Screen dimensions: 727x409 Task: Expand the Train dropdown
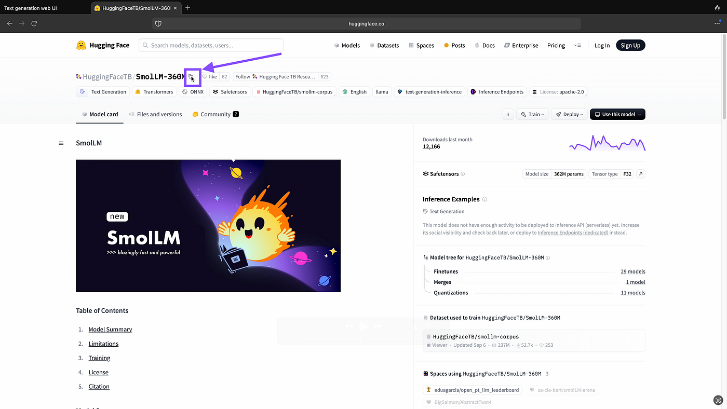[x=532, y=114]
